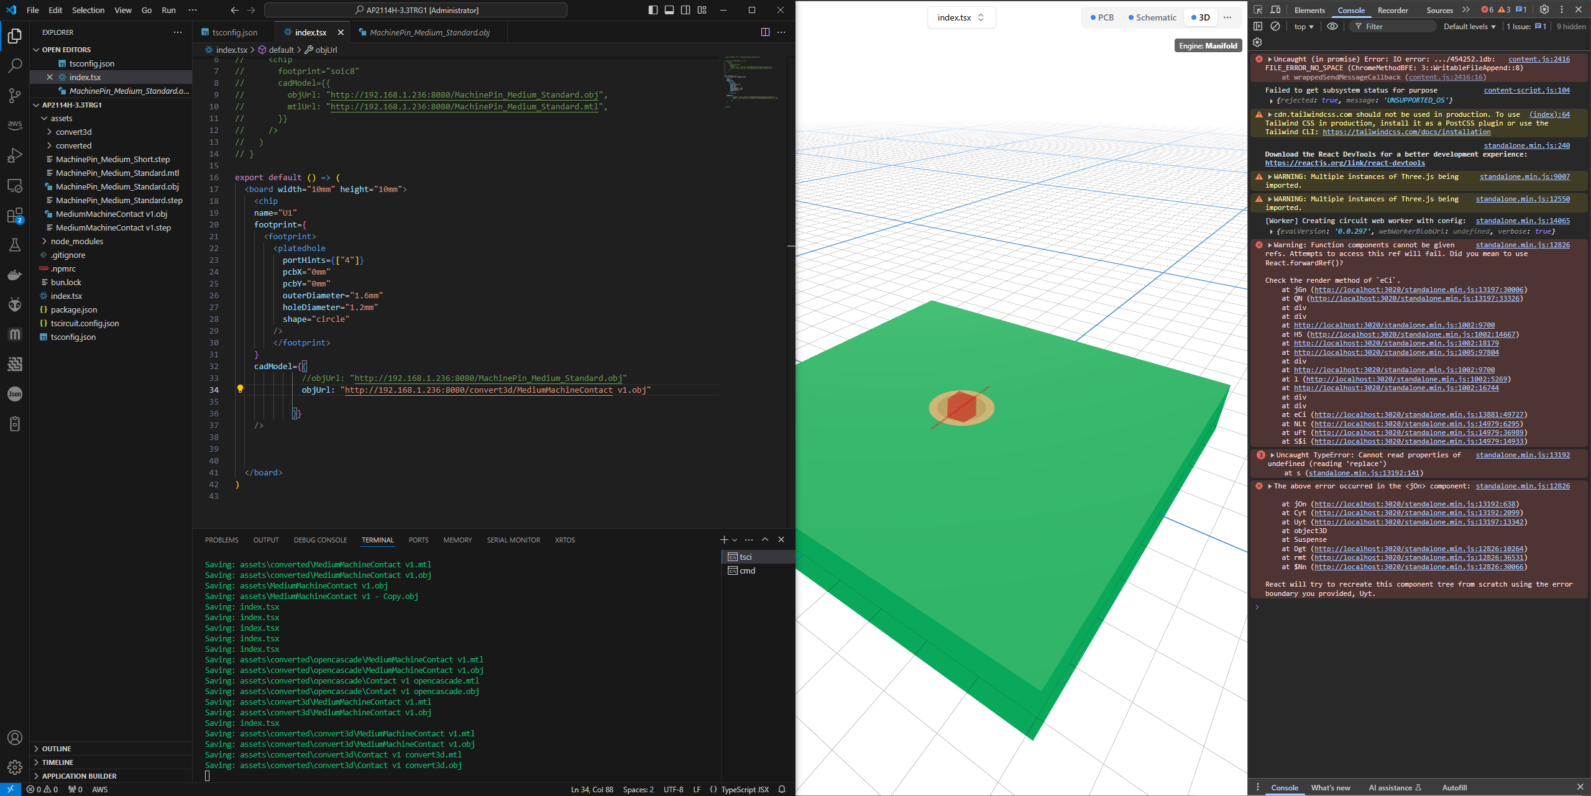Click the inspect element picker icon
1591x796 pixels.
1258,10
